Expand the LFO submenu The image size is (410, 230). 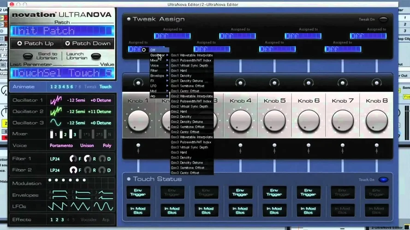(159, 86)
